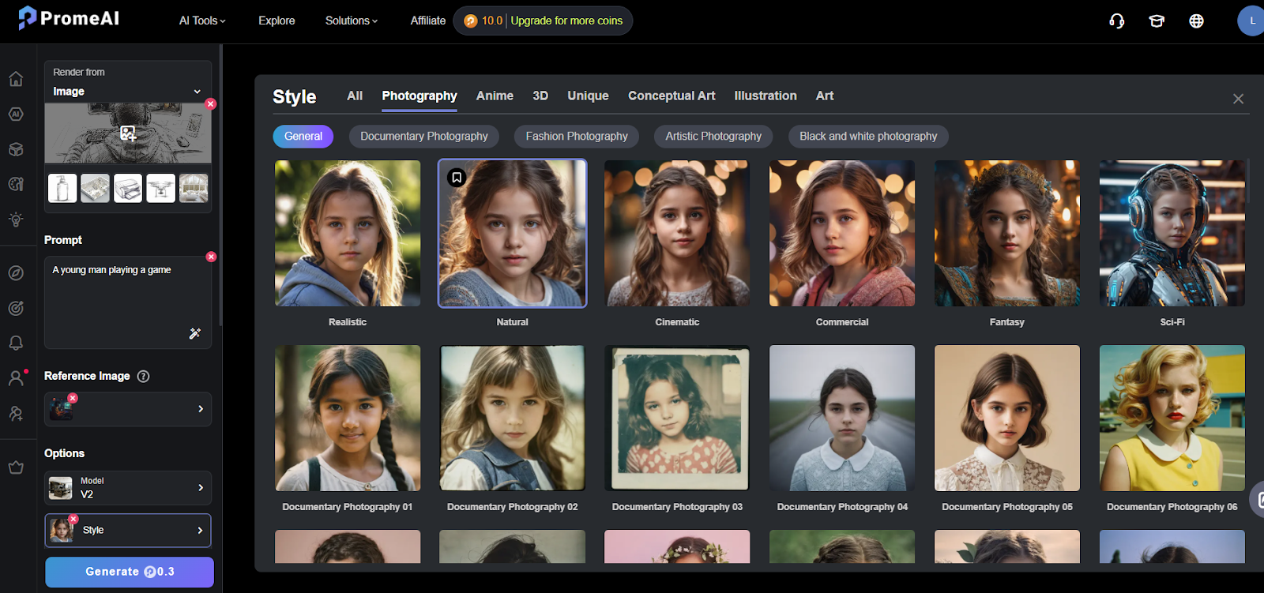The height and width of the screenshot is (593, 1264).
Task: Open the lightbulb inspiration icon in the sidebar
Action: click(16, 220)
